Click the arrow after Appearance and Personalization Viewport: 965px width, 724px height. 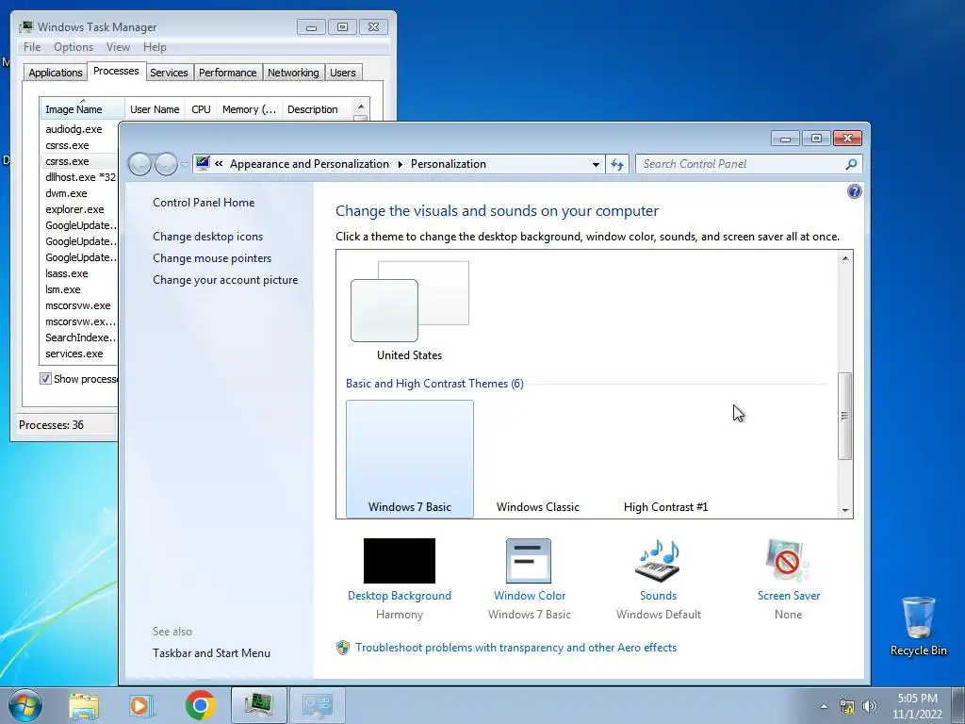(400, 164)
